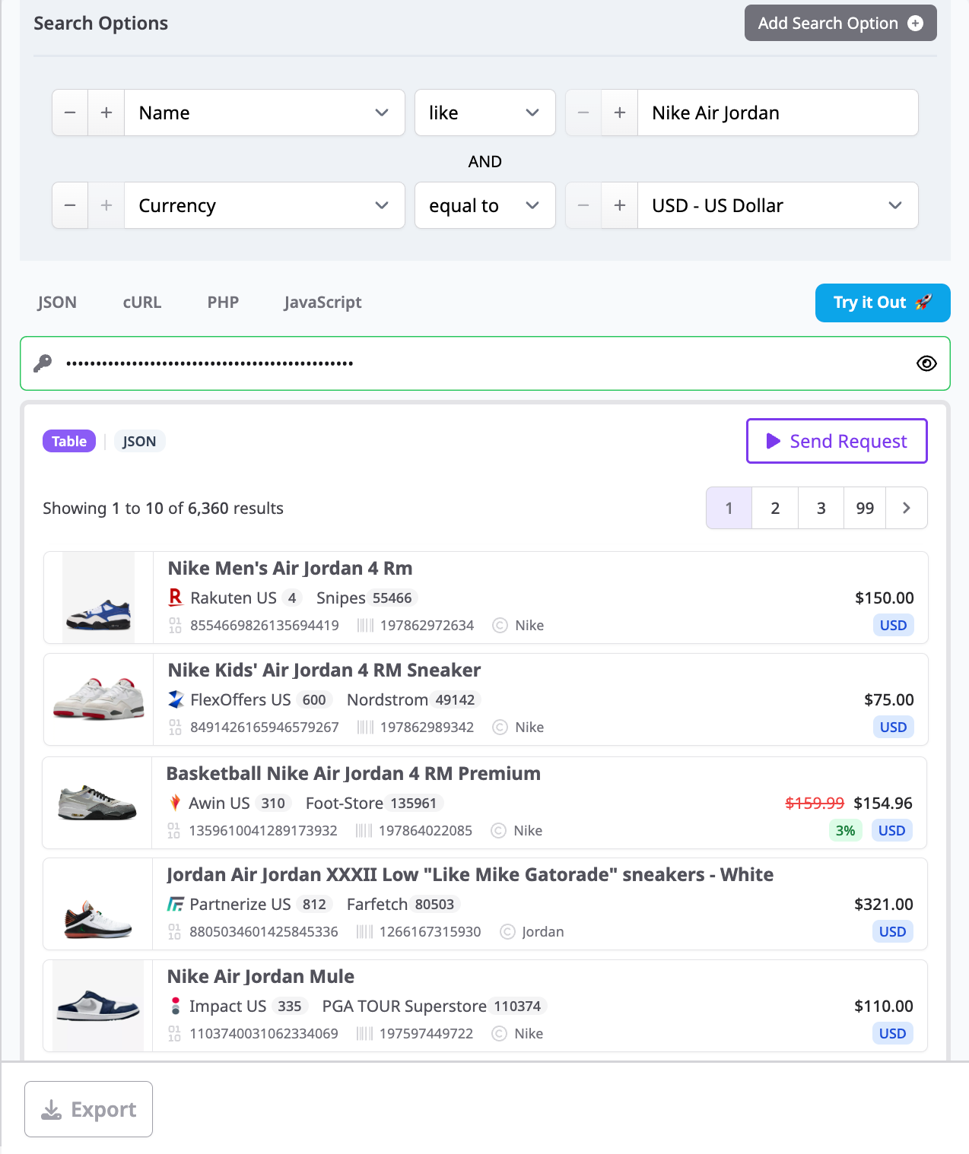The width and height of the screenshot is (969, 1154).
Task: Switch to the JavaScript code tab
Action: tap(322, 303)
